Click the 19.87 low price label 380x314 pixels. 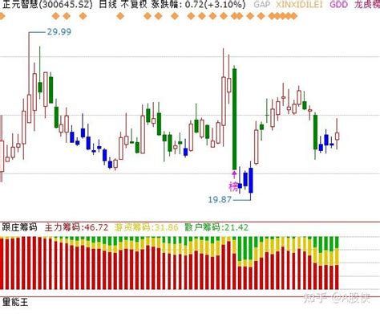(220, 199)
